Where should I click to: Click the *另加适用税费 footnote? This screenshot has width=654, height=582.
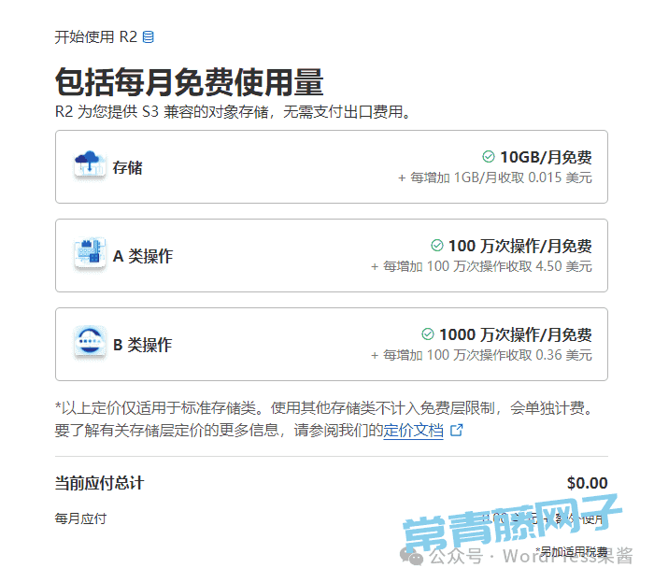click(572, 552)
